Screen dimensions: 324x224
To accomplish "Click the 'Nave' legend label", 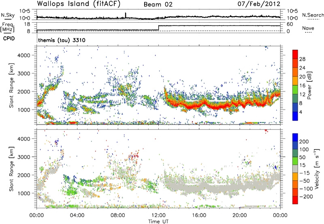I will pos(308,28).
